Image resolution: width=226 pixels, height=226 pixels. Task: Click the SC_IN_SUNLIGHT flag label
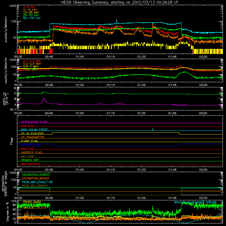pyautogui.click(x=32, y=133)
